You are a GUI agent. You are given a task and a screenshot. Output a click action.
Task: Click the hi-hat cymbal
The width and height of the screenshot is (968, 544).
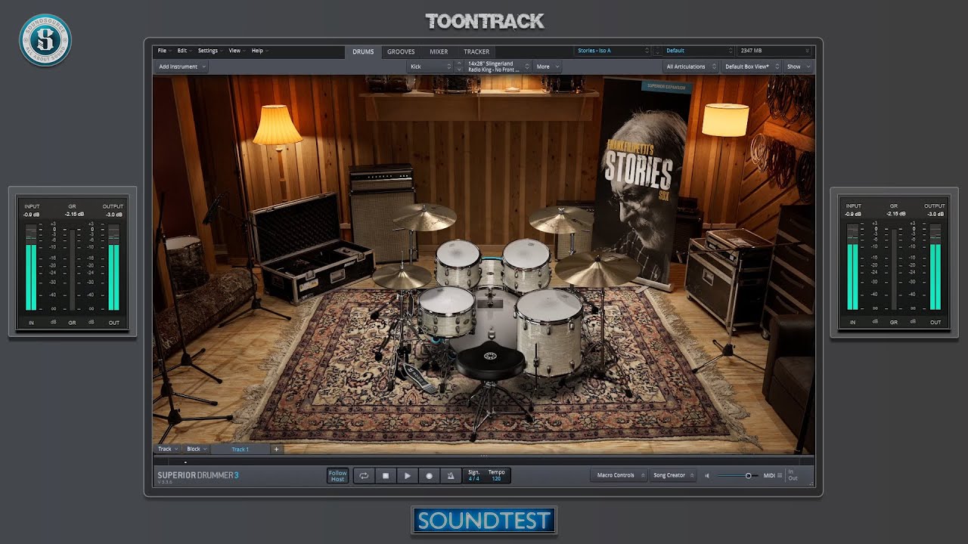[401, 276]
